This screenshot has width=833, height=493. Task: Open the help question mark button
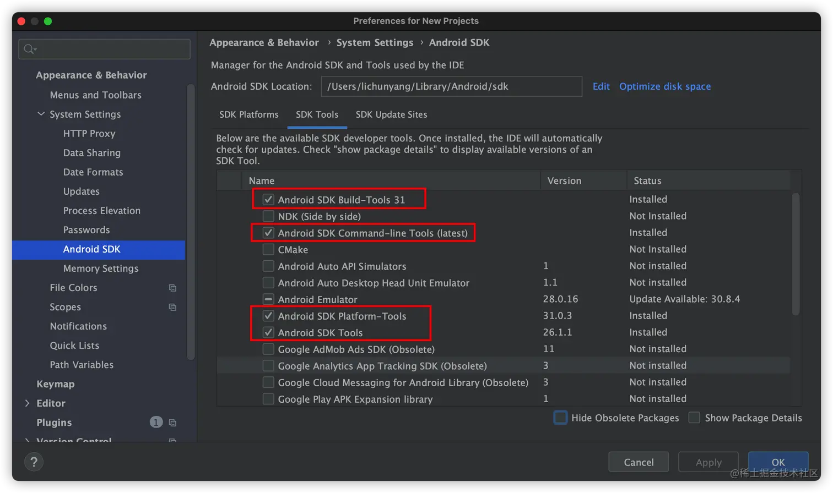pyautogui.click(x=34, y=462)
